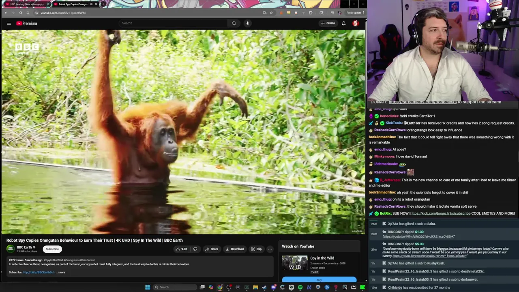Open bit.ly BBCEarthSub subscribe link
This screenshot has height=292, width=519.
coord(39,273)
